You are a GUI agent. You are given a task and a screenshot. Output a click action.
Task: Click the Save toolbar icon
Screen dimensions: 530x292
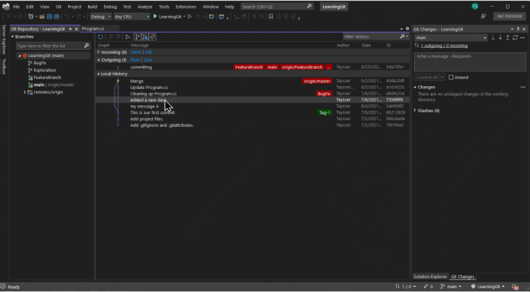click(49, 17)
